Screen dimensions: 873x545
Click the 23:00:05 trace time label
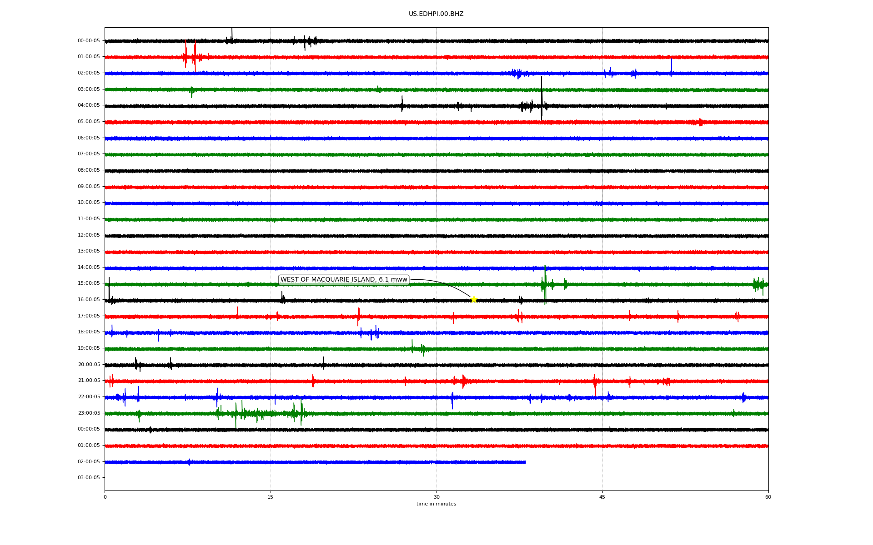point(89,413)
